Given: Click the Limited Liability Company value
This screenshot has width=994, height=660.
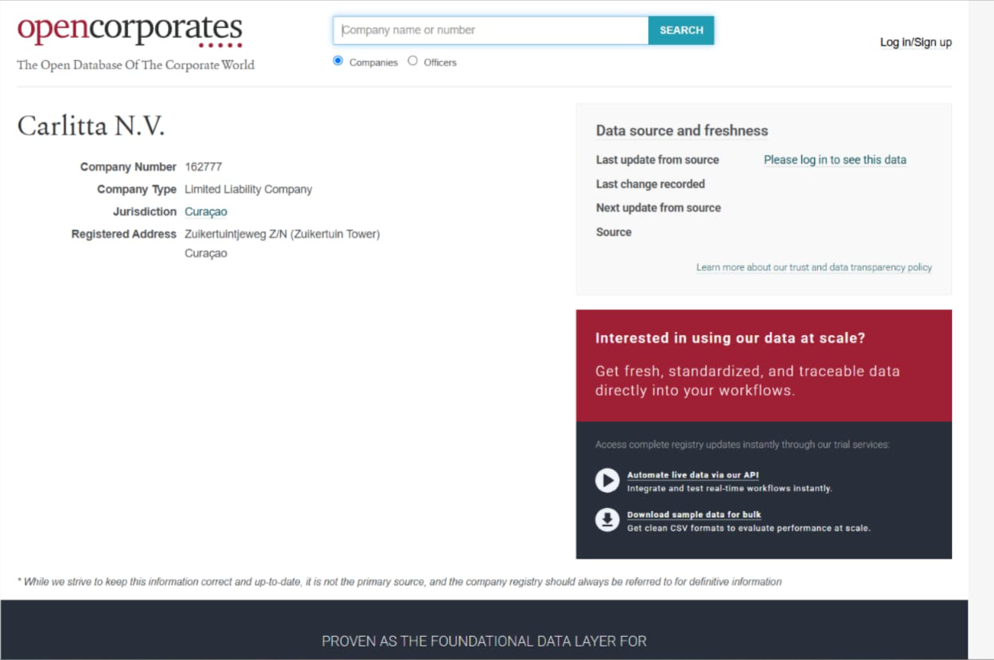Looking at the screenshot, I should coord(249,190).
